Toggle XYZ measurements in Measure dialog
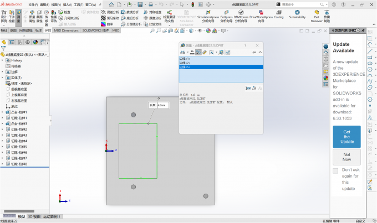Image resolution: width=377 pixels, height=223 pixels. [198, 52]
